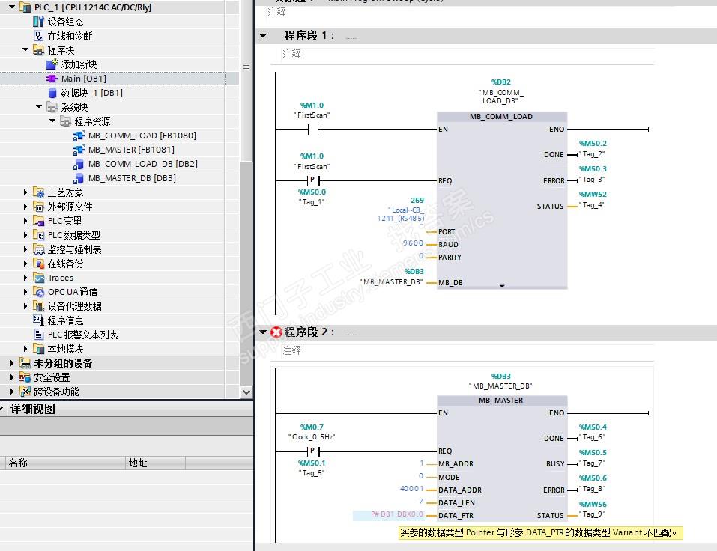Select 数据块_1 [DB1] data block icon
This screenshot has width=717, height=551.
(x=52, y=93)
